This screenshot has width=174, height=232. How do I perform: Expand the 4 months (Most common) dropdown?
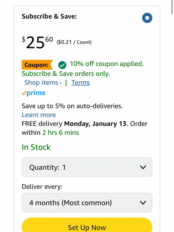coord(87,203)
